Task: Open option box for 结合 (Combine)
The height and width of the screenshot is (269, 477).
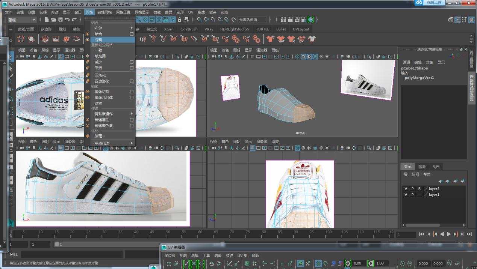Action: coord(132,34)
